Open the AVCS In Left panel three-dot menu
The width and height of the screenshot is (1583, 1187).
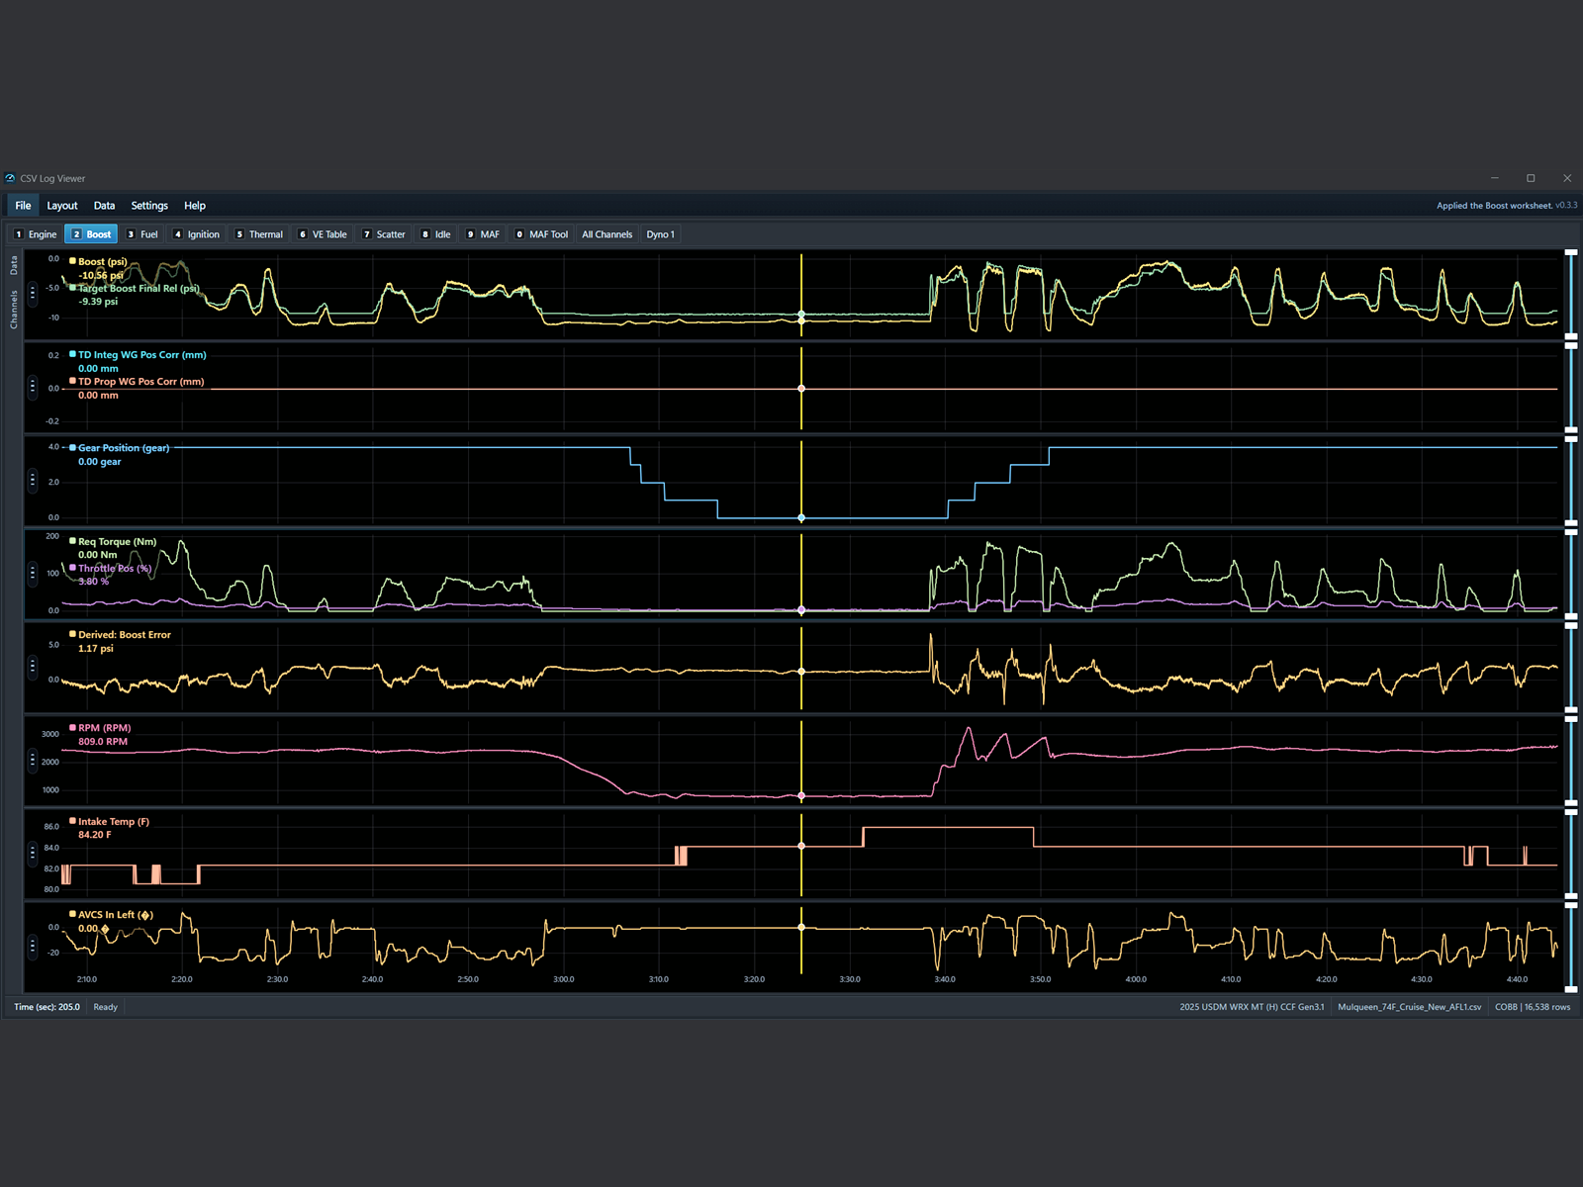coord(33,946)
